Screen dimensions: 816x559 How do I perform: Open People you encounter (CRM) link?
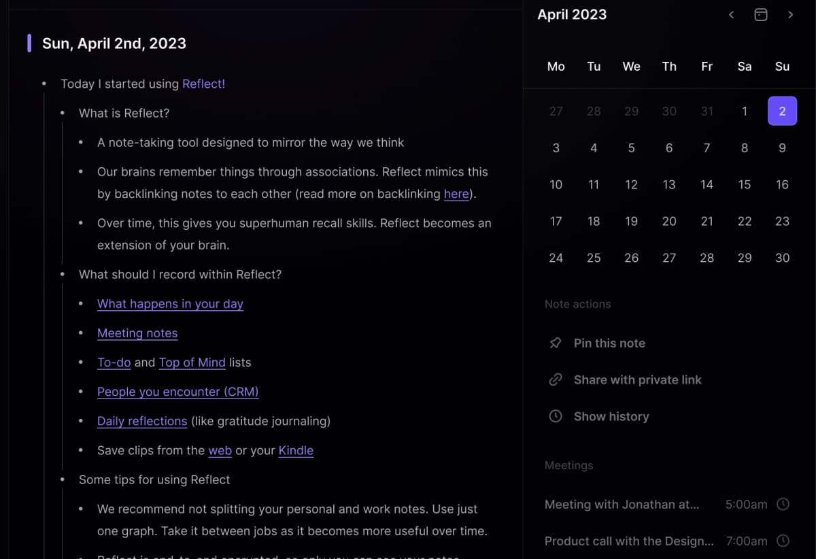pos(178,392)
